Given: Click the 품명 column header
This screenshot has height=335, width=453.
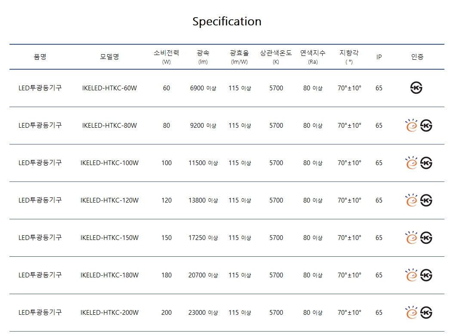Looking at the screenshot, I should pos(40,57).
